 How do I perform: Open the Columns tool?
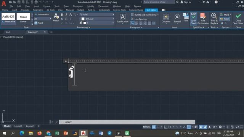pyautogui.click(x=166, y=19)
